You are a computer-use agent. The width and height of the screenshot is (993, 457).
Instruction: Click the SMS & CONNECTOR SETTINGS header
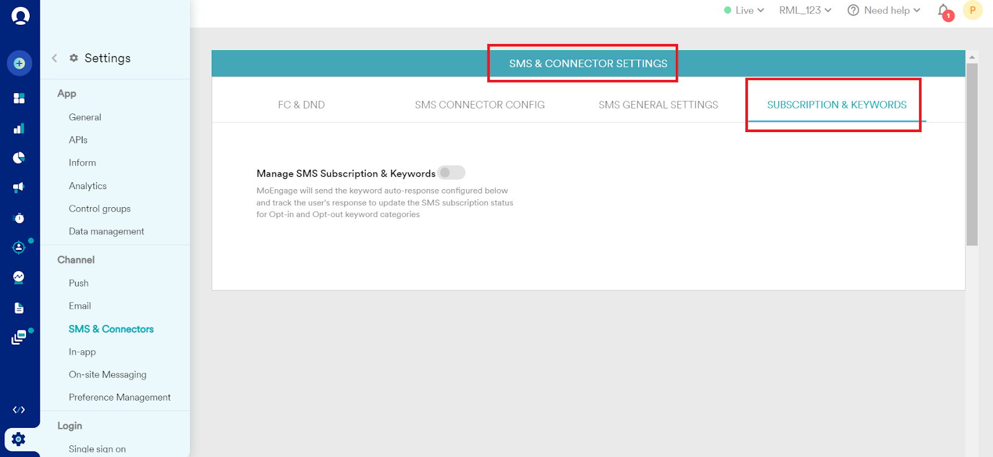[x=588, y=63]
